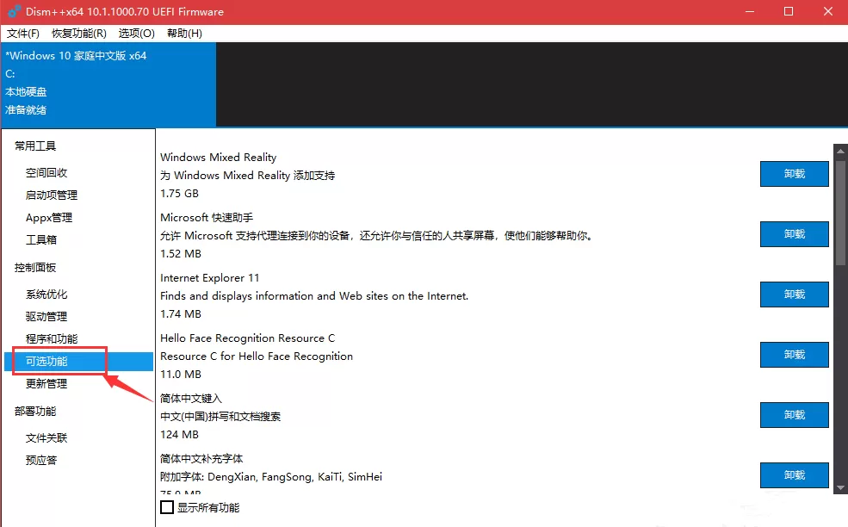This screenshot has height=527, width=848.
Task: Open 更新管理 in the sidebar
Action: point(46,383)
